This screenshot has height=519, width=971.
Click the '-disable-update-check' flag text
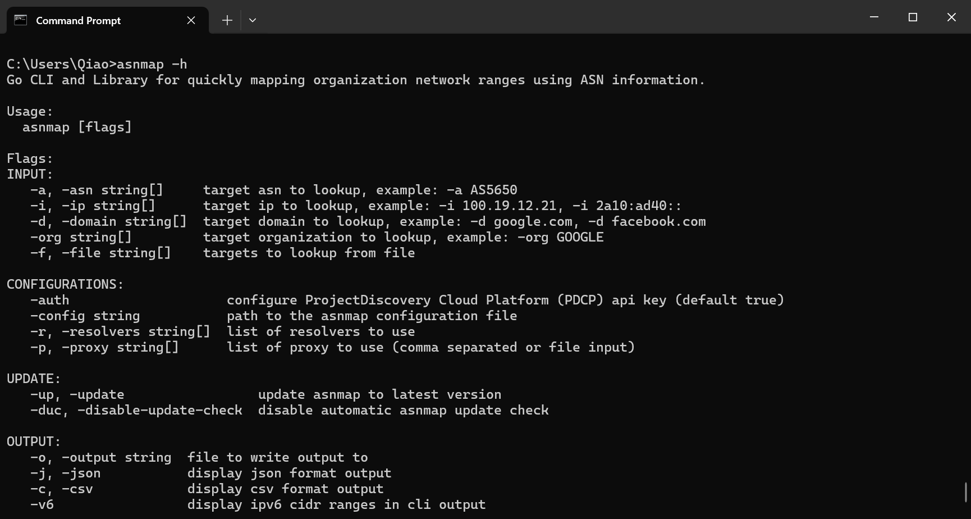(159, 411)
